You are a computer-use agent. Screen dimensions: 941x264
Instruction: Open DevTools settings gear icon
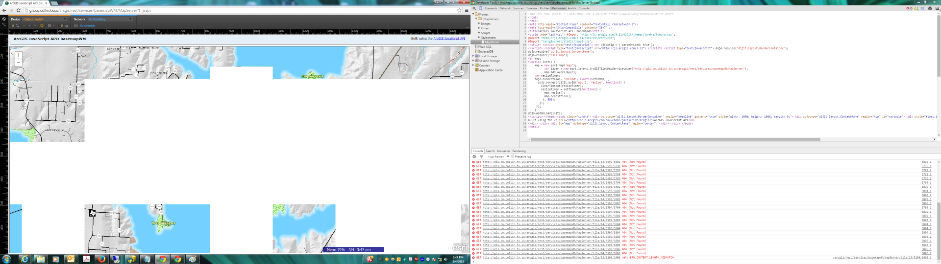[x=930, y=8]
